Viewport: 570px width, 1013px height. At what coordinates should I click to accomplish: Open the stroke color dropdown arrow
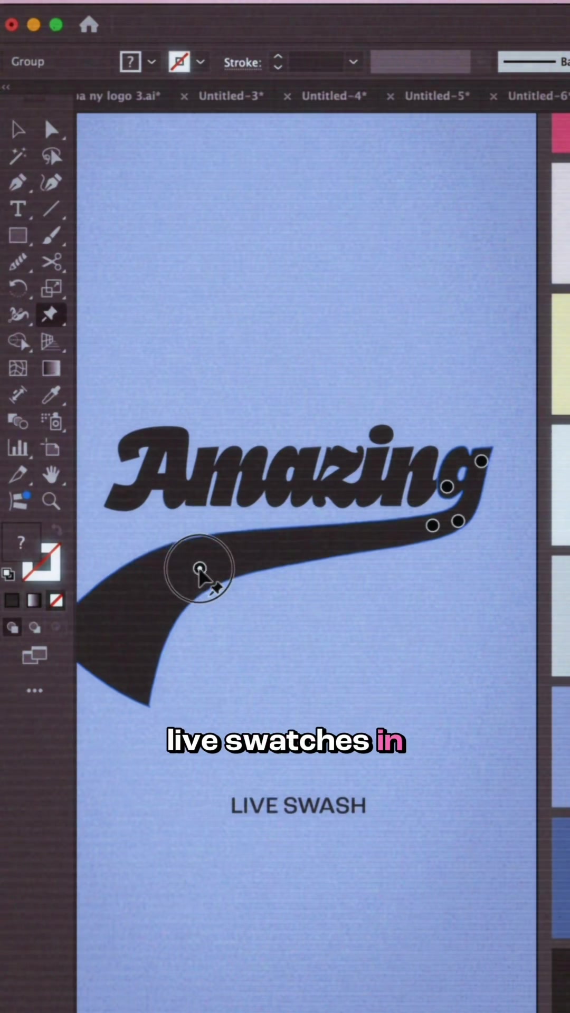201,62
